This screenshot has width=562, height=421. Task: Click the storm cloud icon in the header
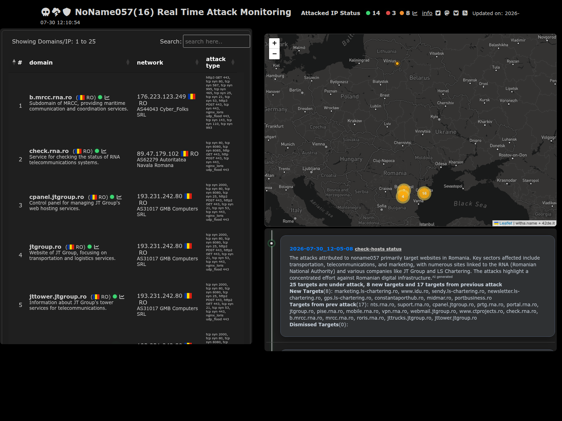click(x=56, y=12)
